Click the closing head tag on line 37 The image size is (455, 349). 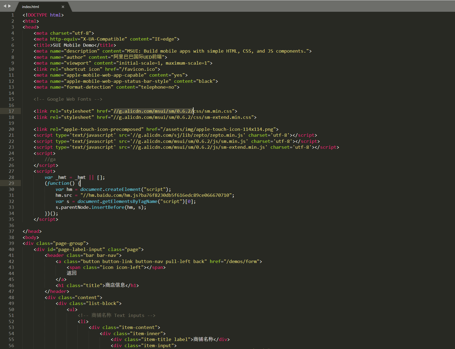32,231
